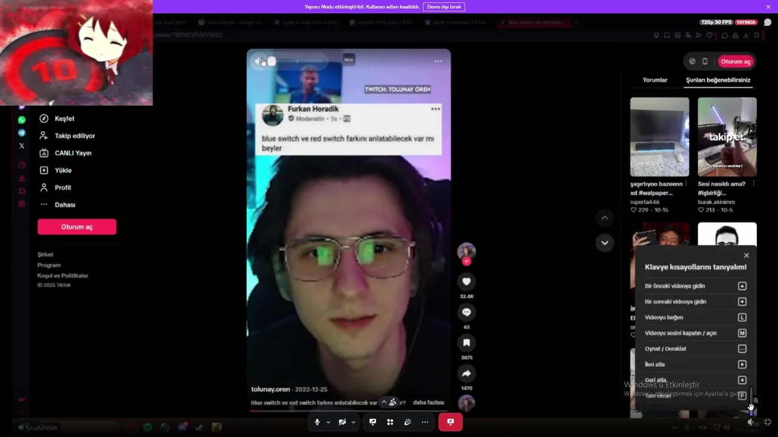Expand the Şirket footer section
This screenshot has height=437, width=778.
[46, 254]
